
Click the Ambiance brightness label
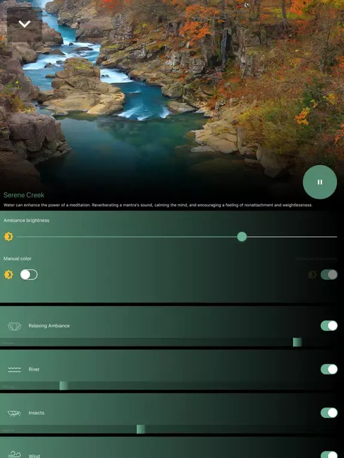[26, 220]
